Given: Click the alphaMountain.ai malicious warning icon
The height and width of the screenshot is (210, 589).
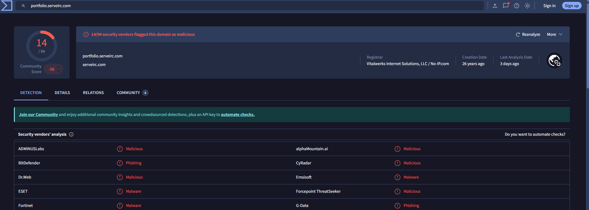Looking at the screenshot, I should point(398,149).
